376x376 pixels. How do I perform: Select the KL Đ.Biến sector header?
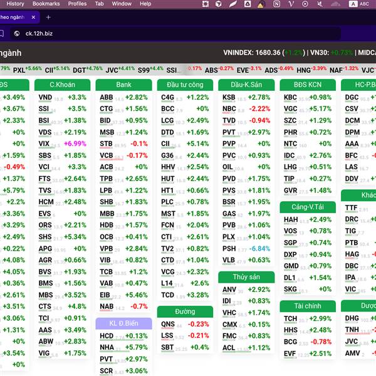[123, 323]
